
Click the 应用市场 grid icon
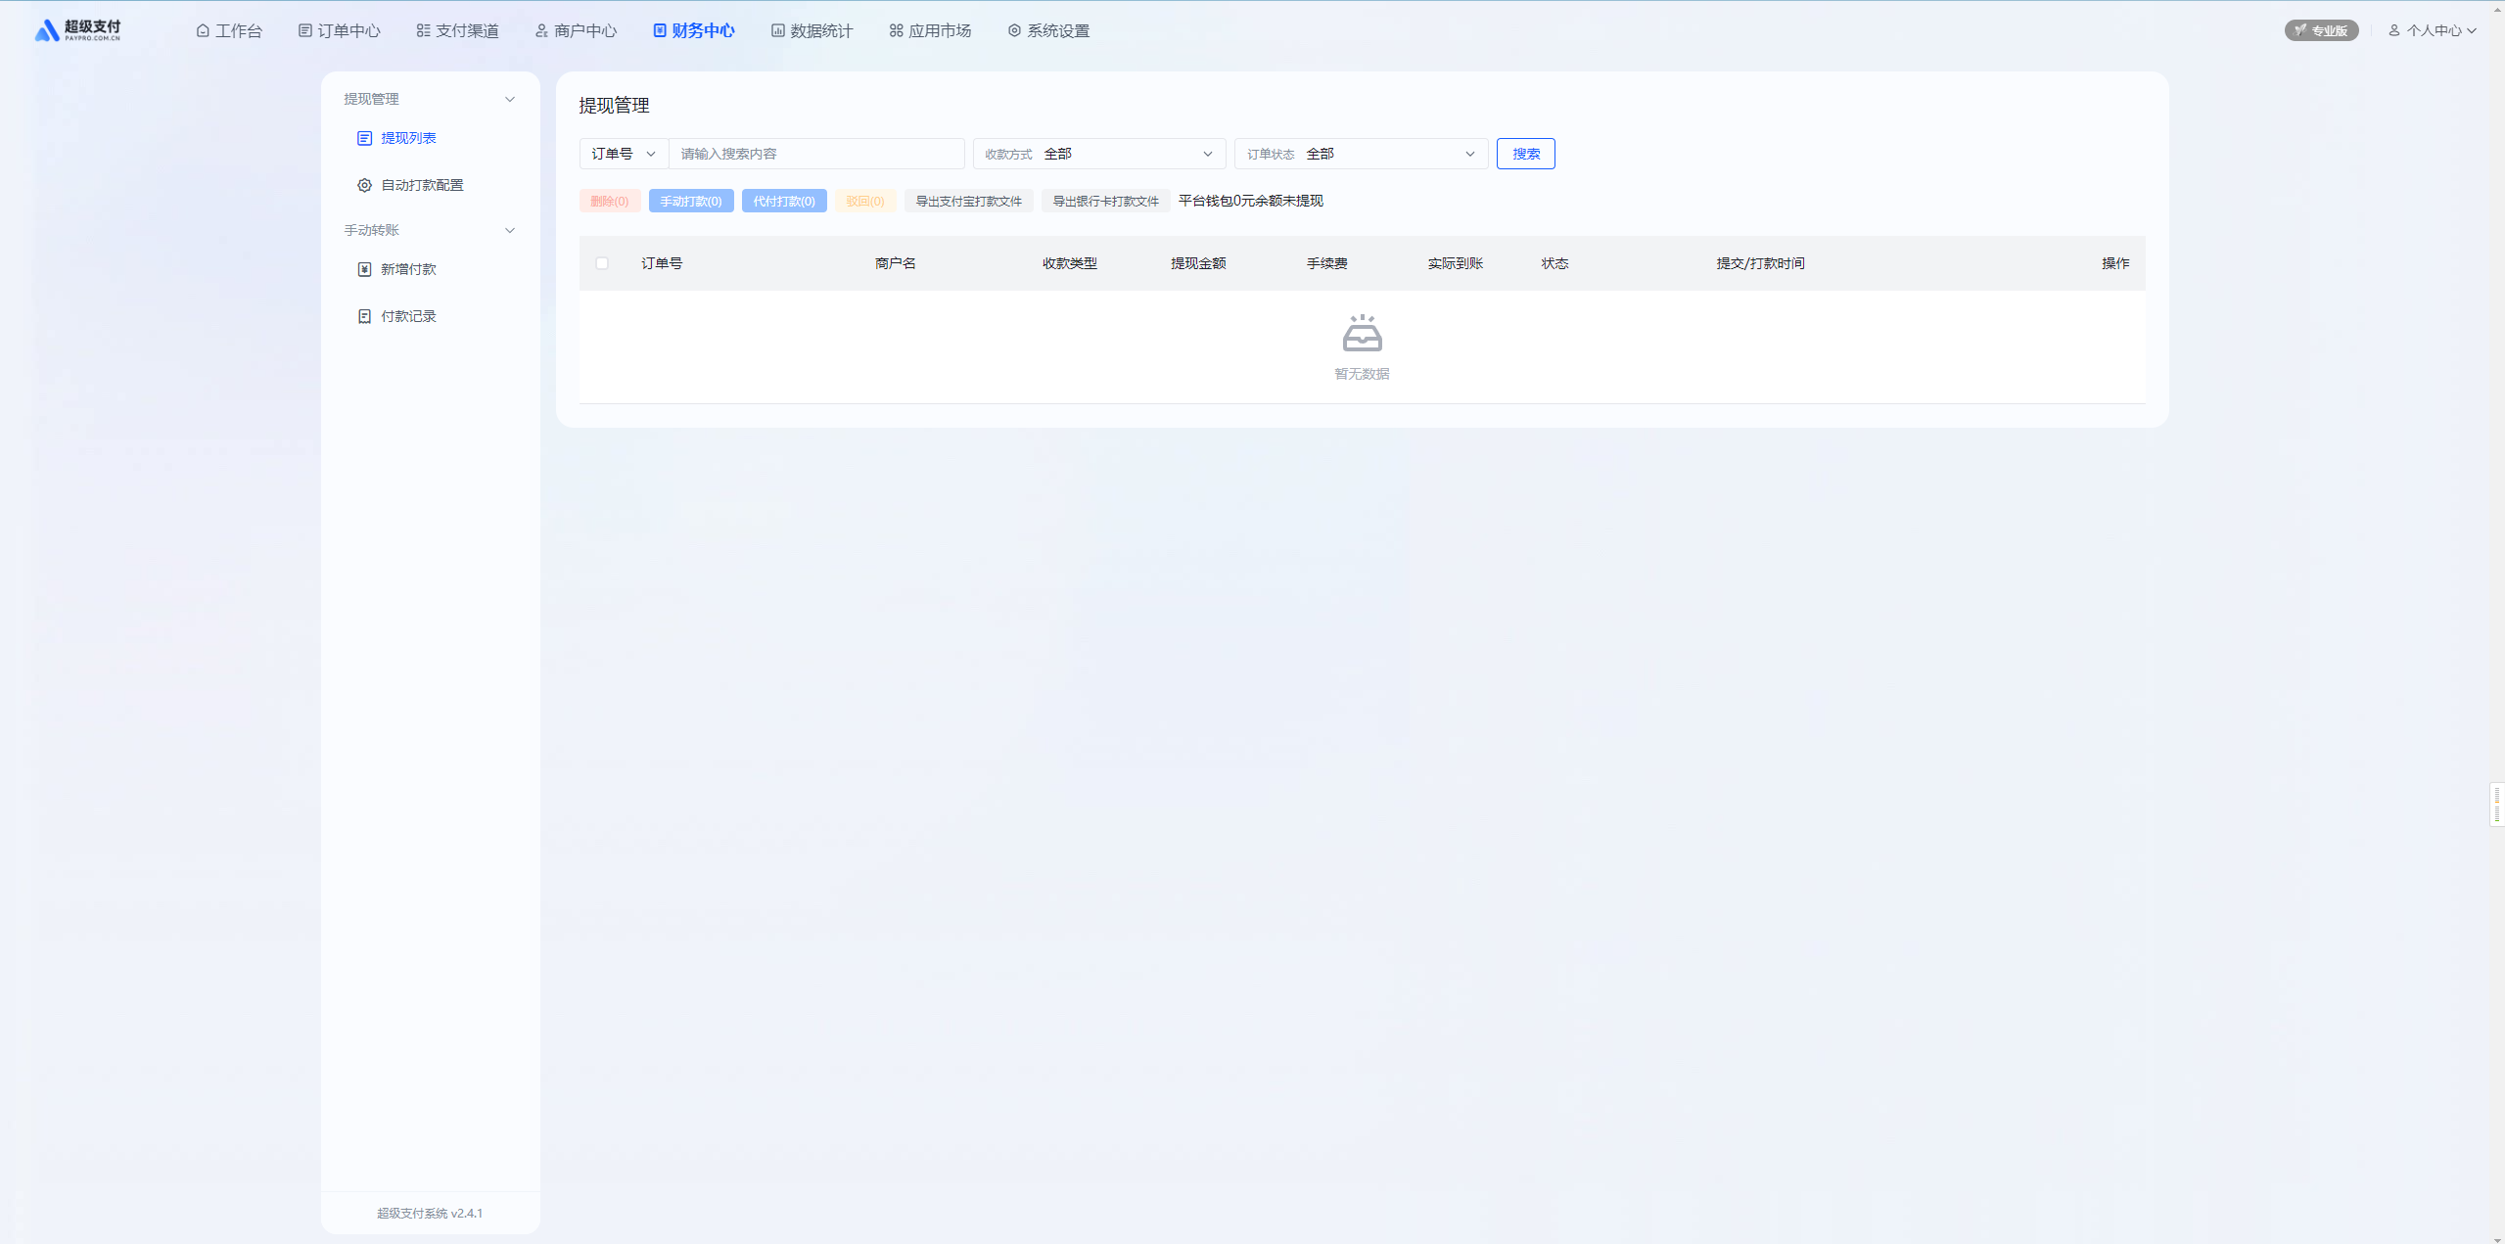pyautogui.click(x=896, y=31)
